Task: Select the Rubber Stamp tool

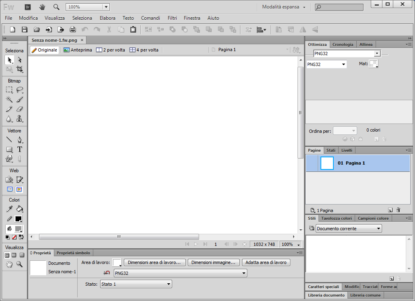Action: coord(19,119)
